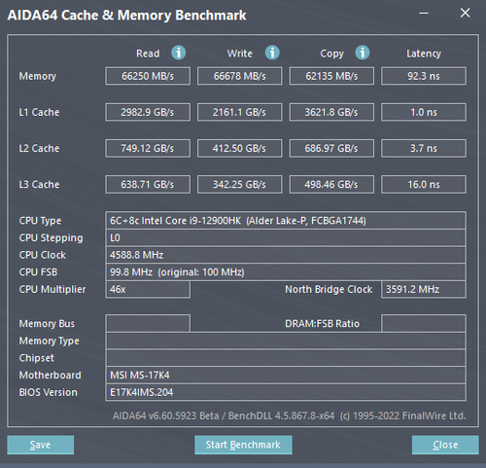The image size is (486, 468).
Task: Click the L3 Cache Copy value 498.46 GB/s
Action: coord(331,184)
